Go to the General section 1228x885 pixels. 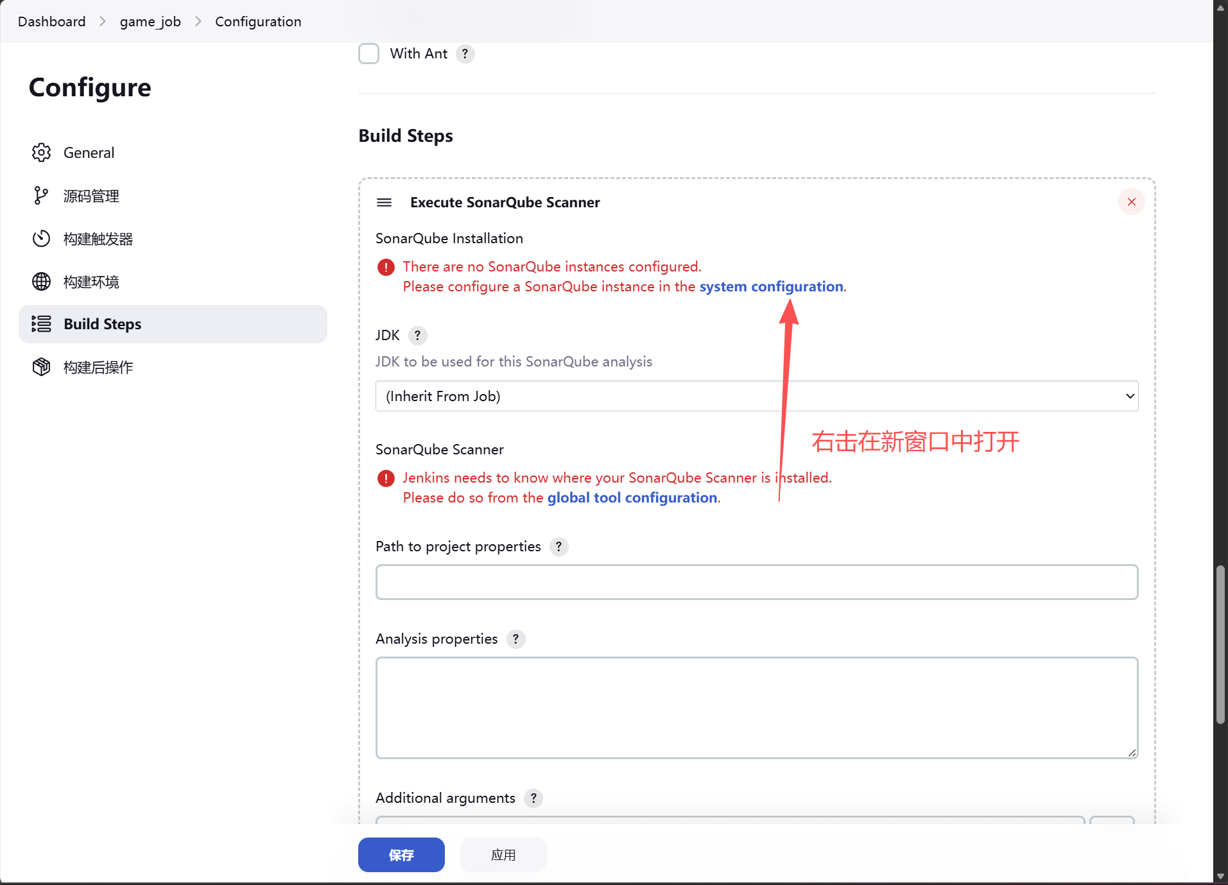[x=173, y=153]
